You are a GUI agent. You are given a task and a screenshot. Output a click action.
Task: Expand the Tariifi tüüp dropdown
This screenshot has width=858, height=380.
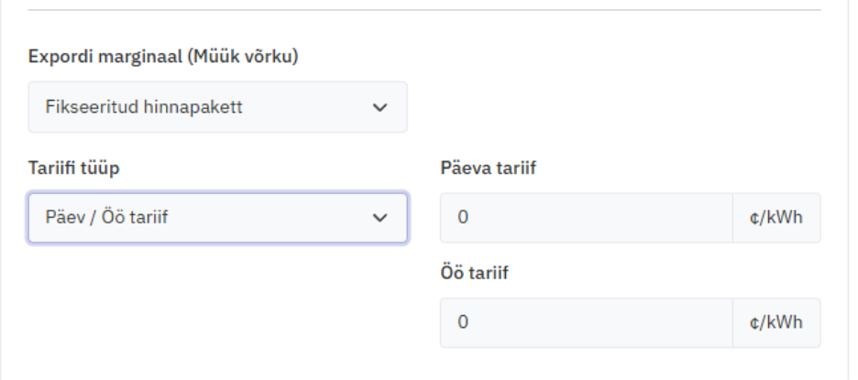point(217,217)
